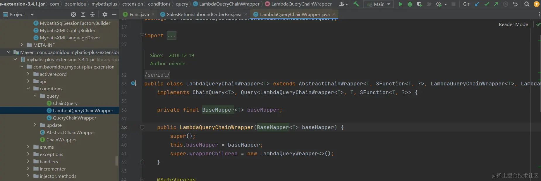Open the dropdown arrow beside the profiler icon
This screenshot has width=541, height=181.
[446, 4]
